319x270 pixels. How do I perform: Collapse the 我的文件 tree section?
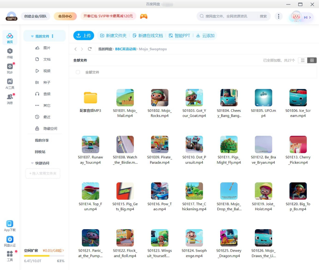[32, 36]
